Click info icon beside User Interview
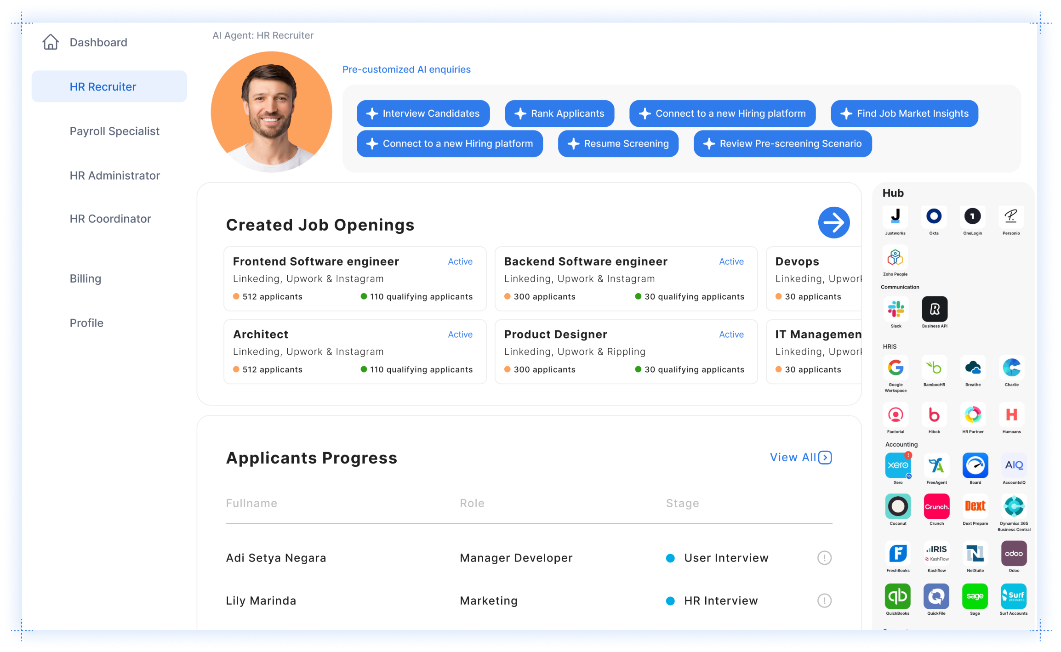Viewport: 1061px width, 652px height. coord(824,558)
